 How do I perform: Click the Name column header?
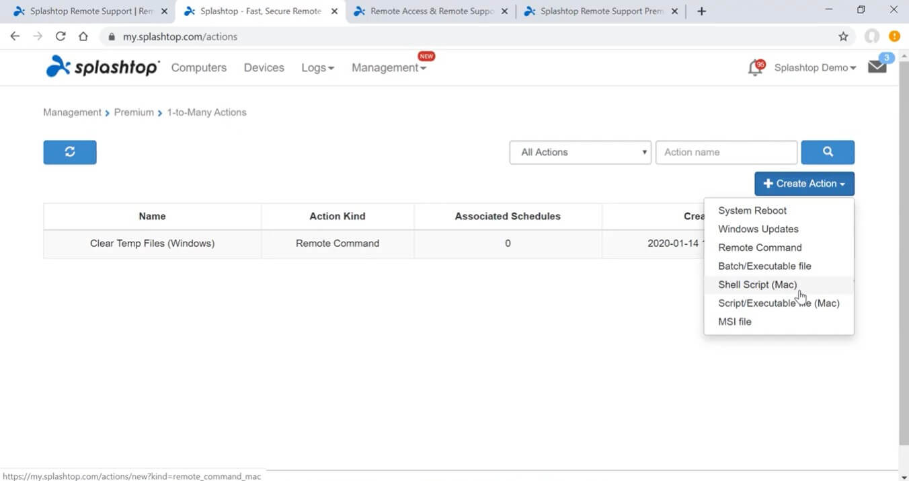point(152,216)
